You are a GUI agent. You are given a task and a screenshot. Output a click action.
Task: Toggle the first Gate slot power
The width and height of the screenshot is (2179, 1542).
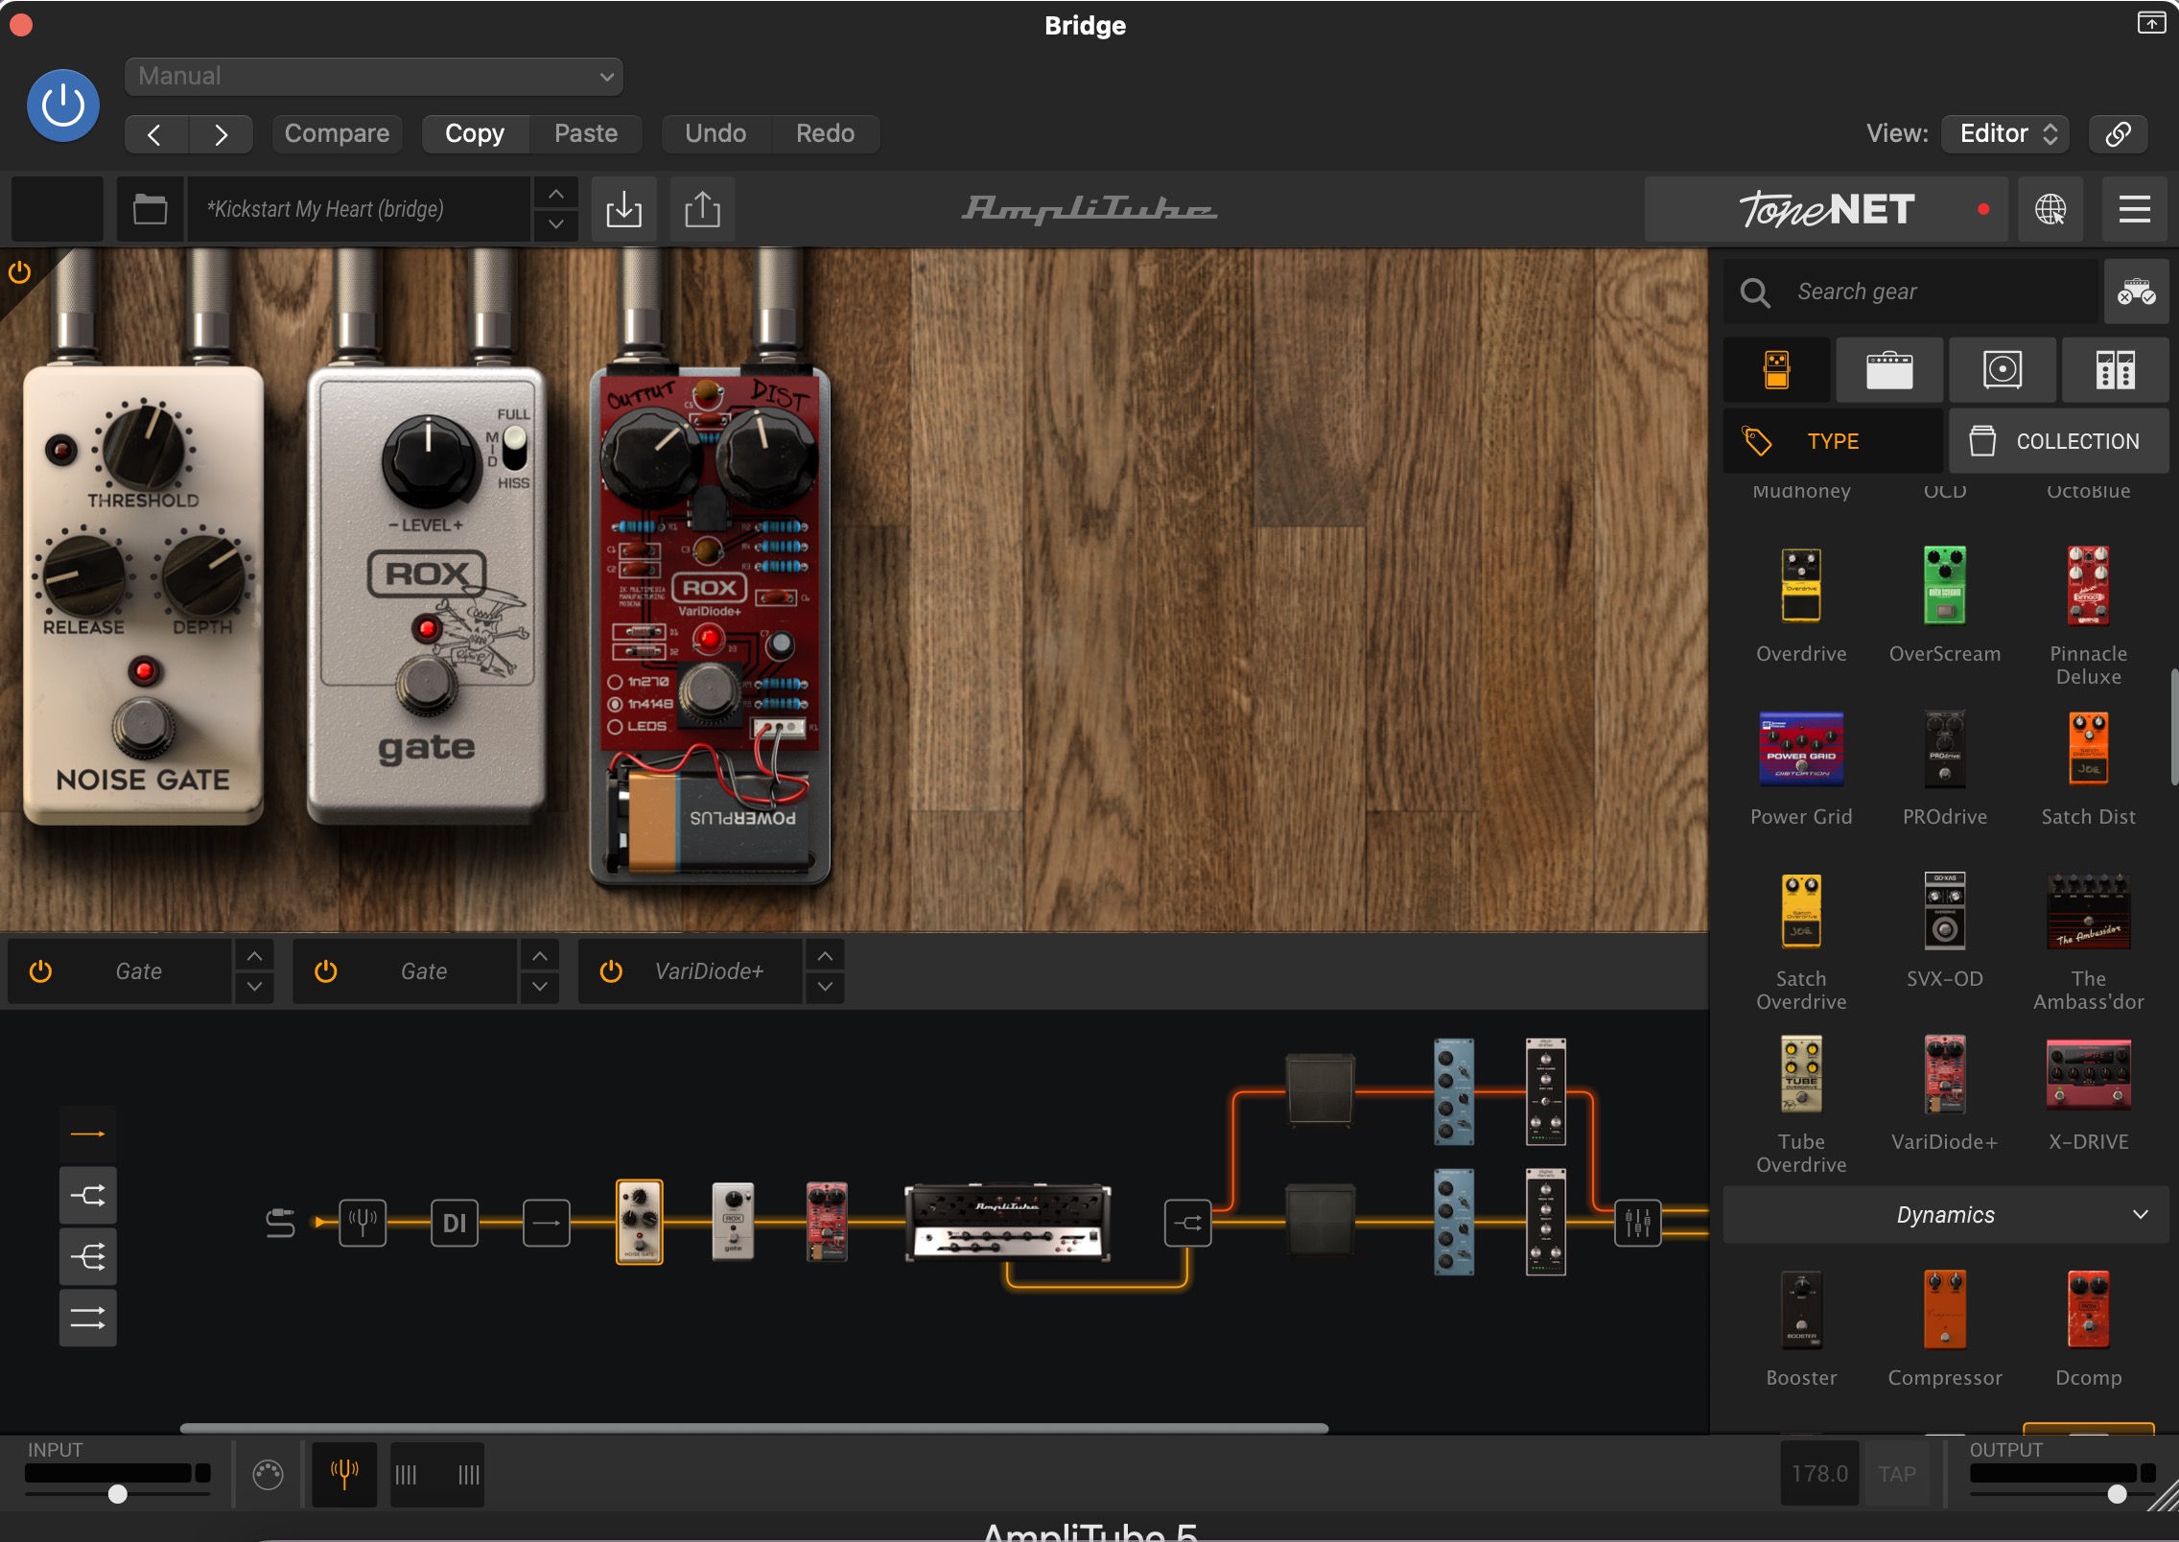tap(40, 971)
